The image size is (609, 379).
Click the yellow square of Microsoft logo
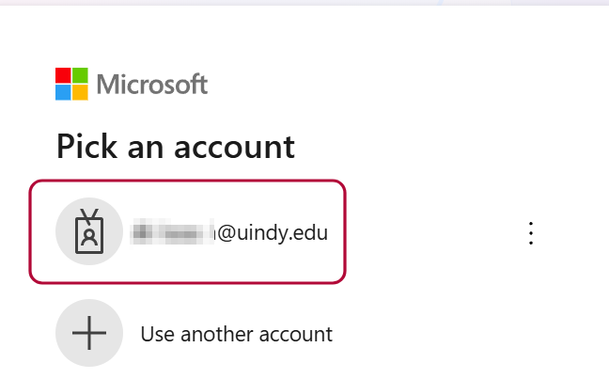pos(80,92)
